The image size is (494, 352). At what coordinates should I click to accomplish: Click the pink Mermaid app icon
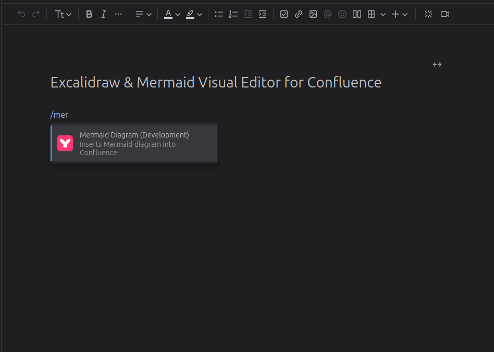[x=65, y=143]
